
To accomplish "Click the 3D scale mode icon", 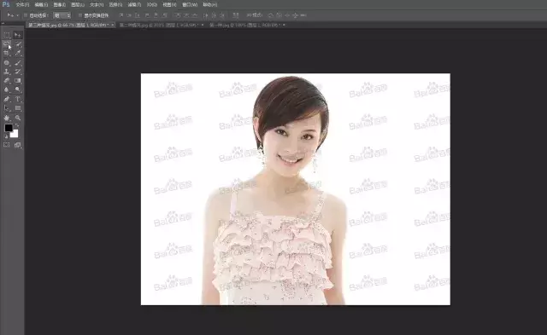I will [303, 15].
